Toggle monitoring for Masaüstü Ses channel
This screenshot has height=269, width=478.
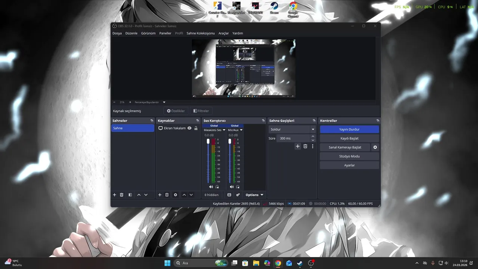click(x=217, y=187)
